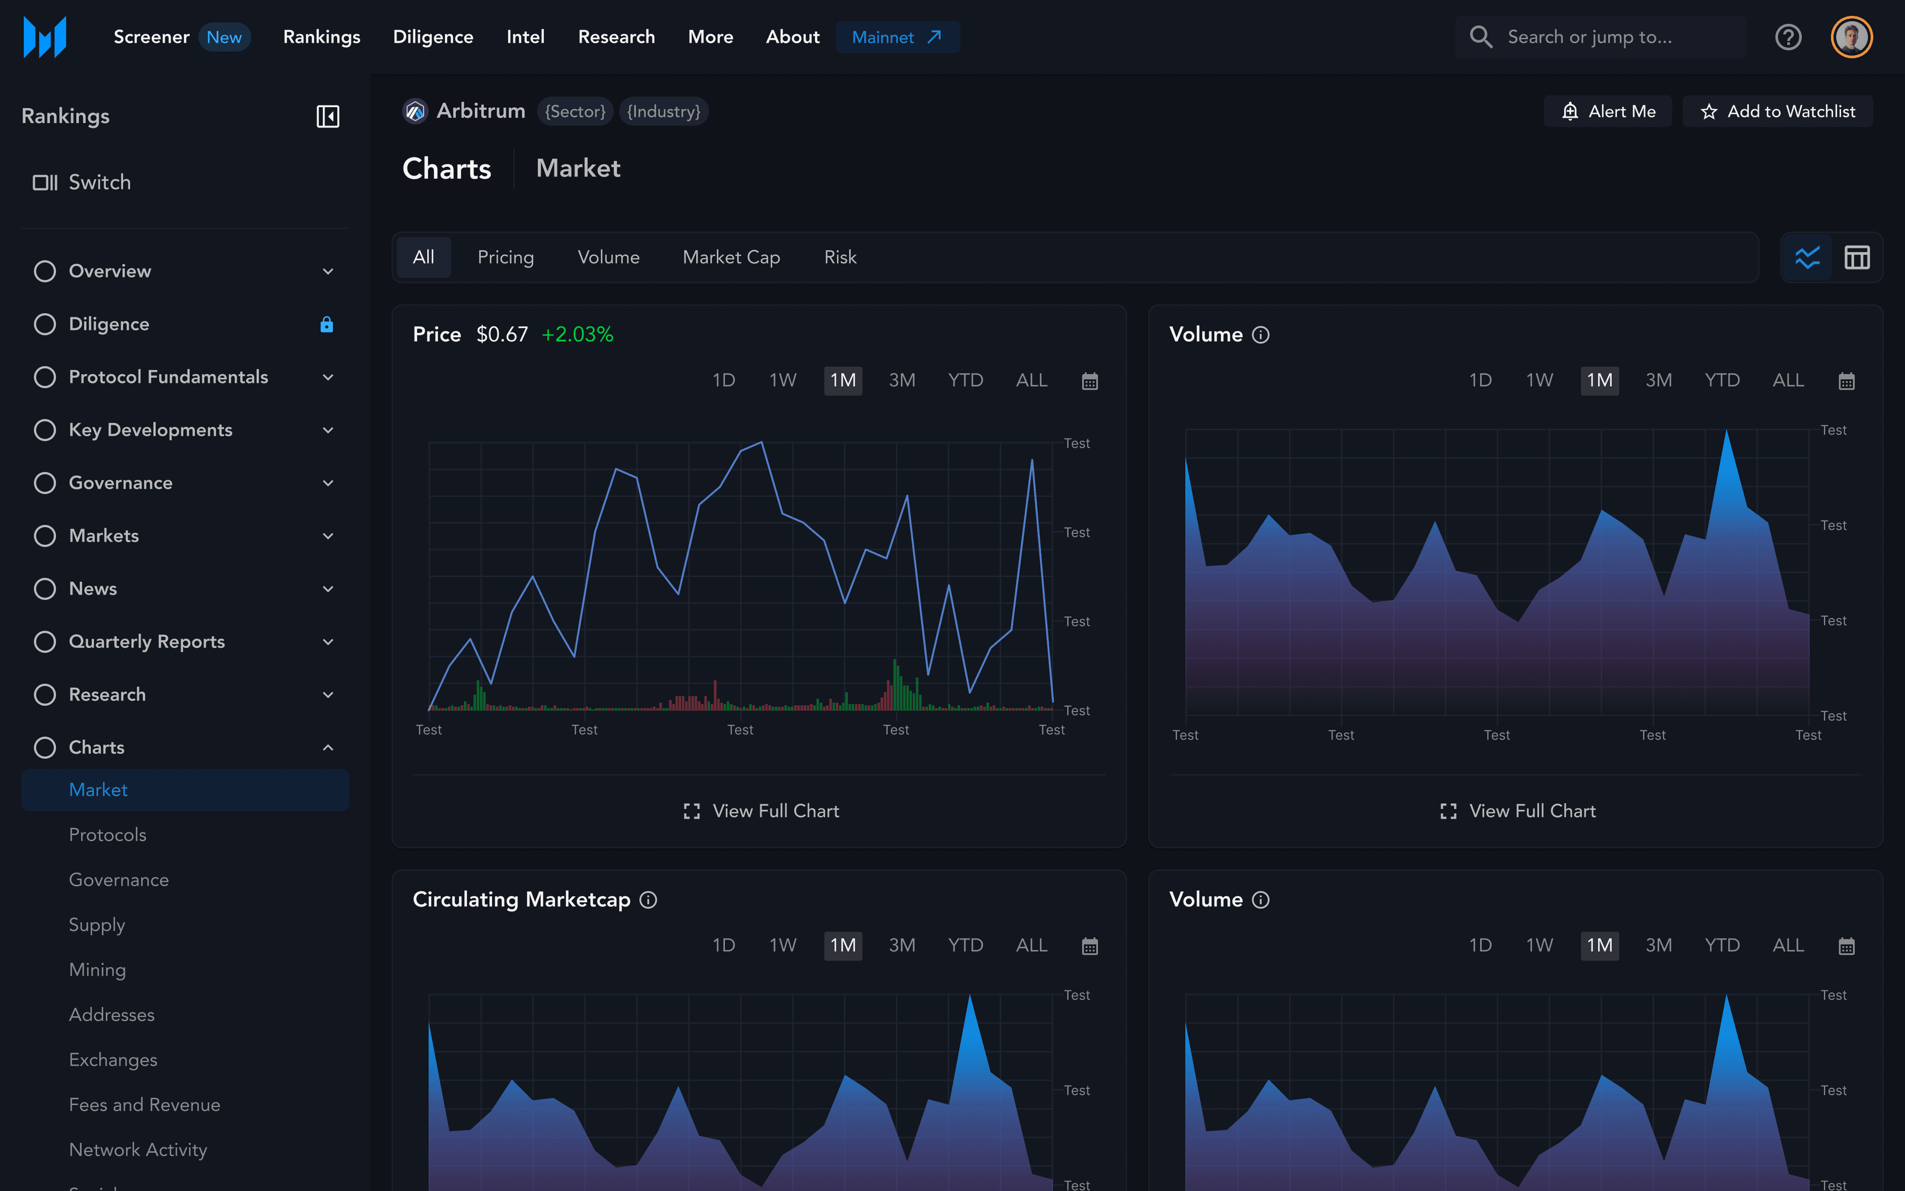
Task: Open Circulating Marketcap calendar icon
Action: 1089,946
